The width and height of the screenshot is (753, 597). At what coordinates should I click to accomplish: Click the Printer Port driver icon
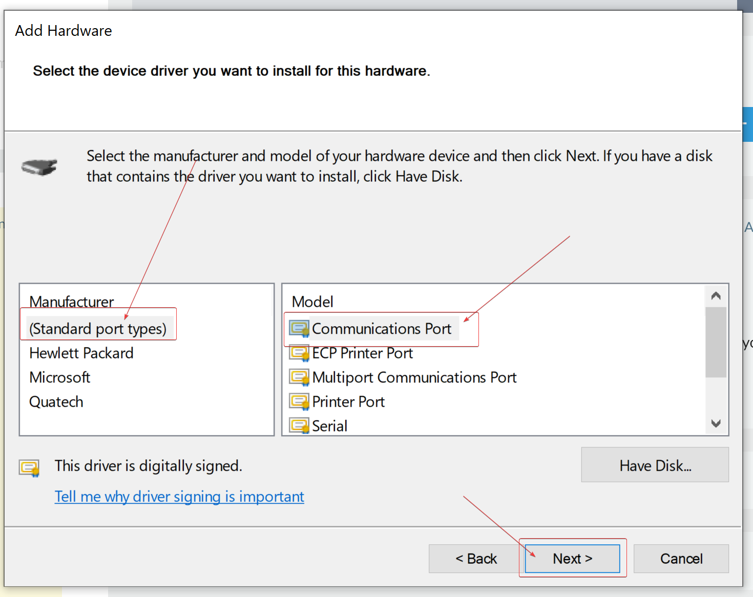[x=299, y=402]
